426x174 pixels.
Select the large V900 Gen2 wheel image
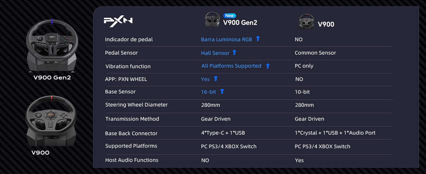pyautogui.click(x=52, y=46)
